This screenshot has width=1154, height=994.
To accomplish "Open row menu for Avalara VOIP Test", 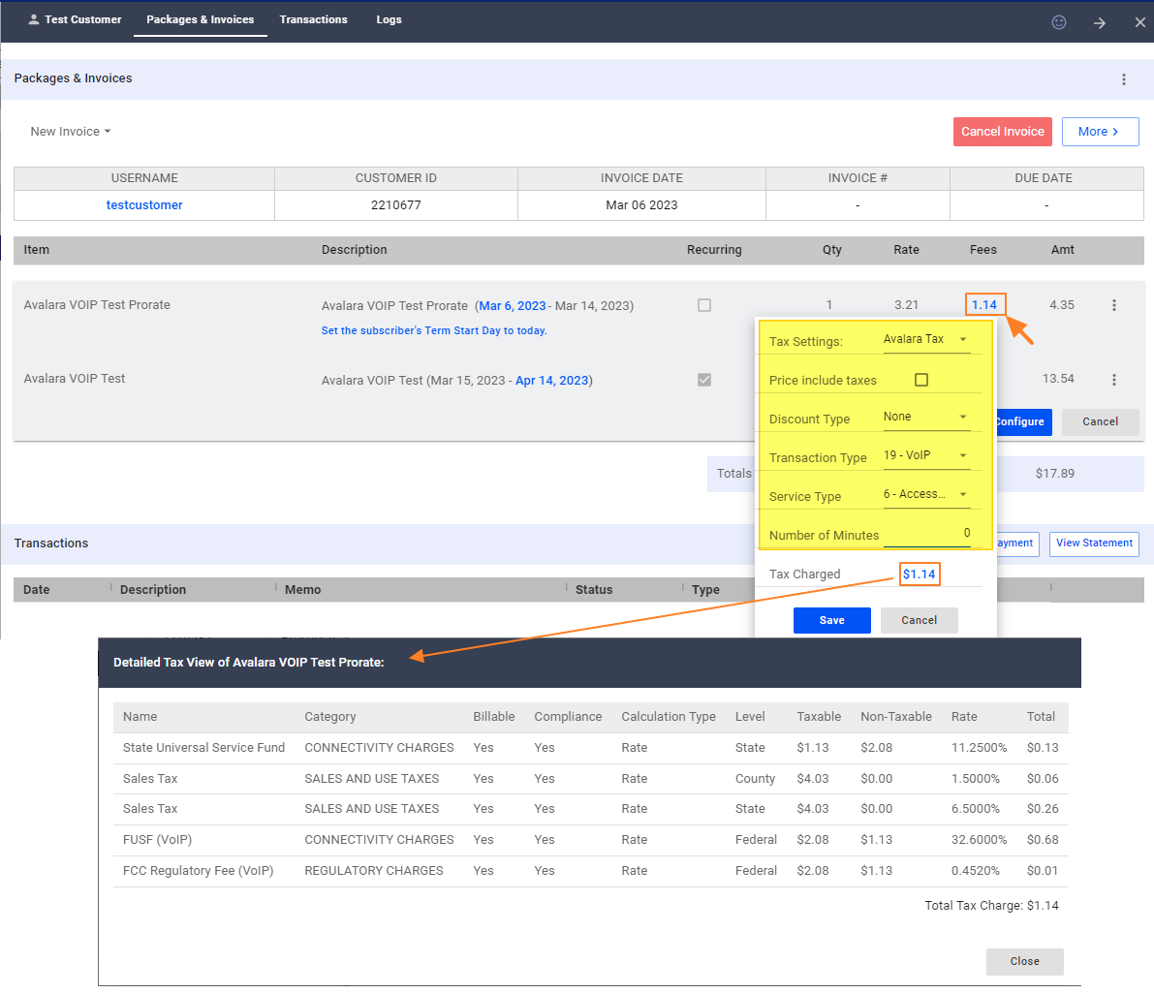I will [x=1114, y=380].
